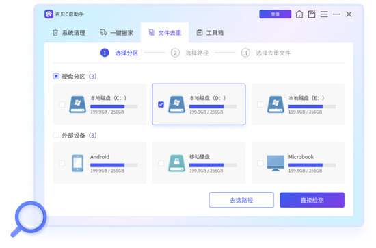Click the toolbox icon beside 工具箱

pos(200,32)
